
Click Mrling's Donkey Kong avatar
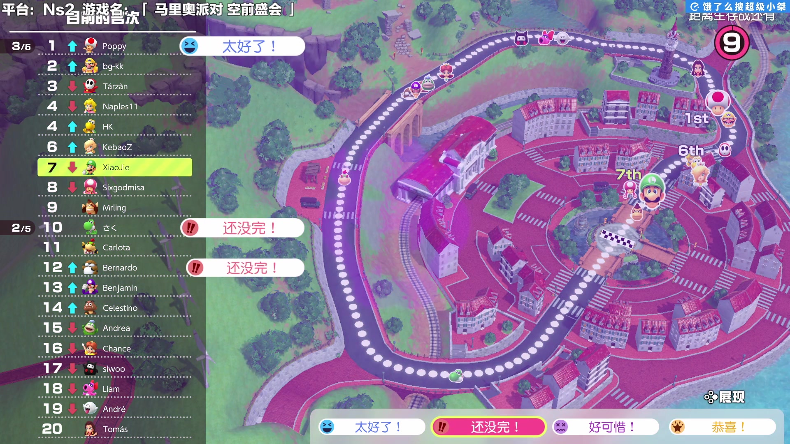[x=90, y=207]
